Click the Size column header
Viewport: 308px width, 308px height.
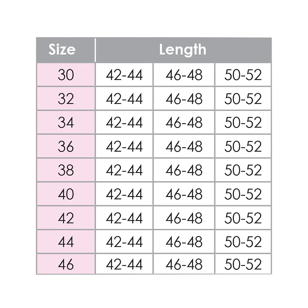[66, 50]
